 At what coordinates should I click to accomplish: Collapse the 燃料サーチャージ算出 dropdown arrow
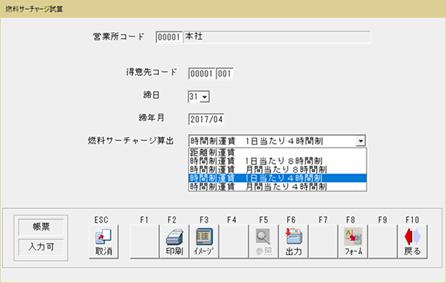pyautogui.click(x=361, y=141)
